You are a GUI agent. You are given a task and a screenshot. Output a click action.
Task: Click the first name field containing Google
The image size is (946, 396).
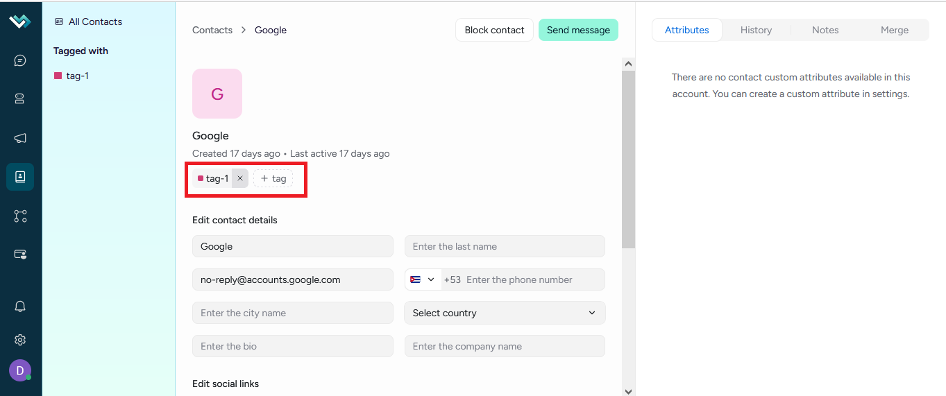293,246
